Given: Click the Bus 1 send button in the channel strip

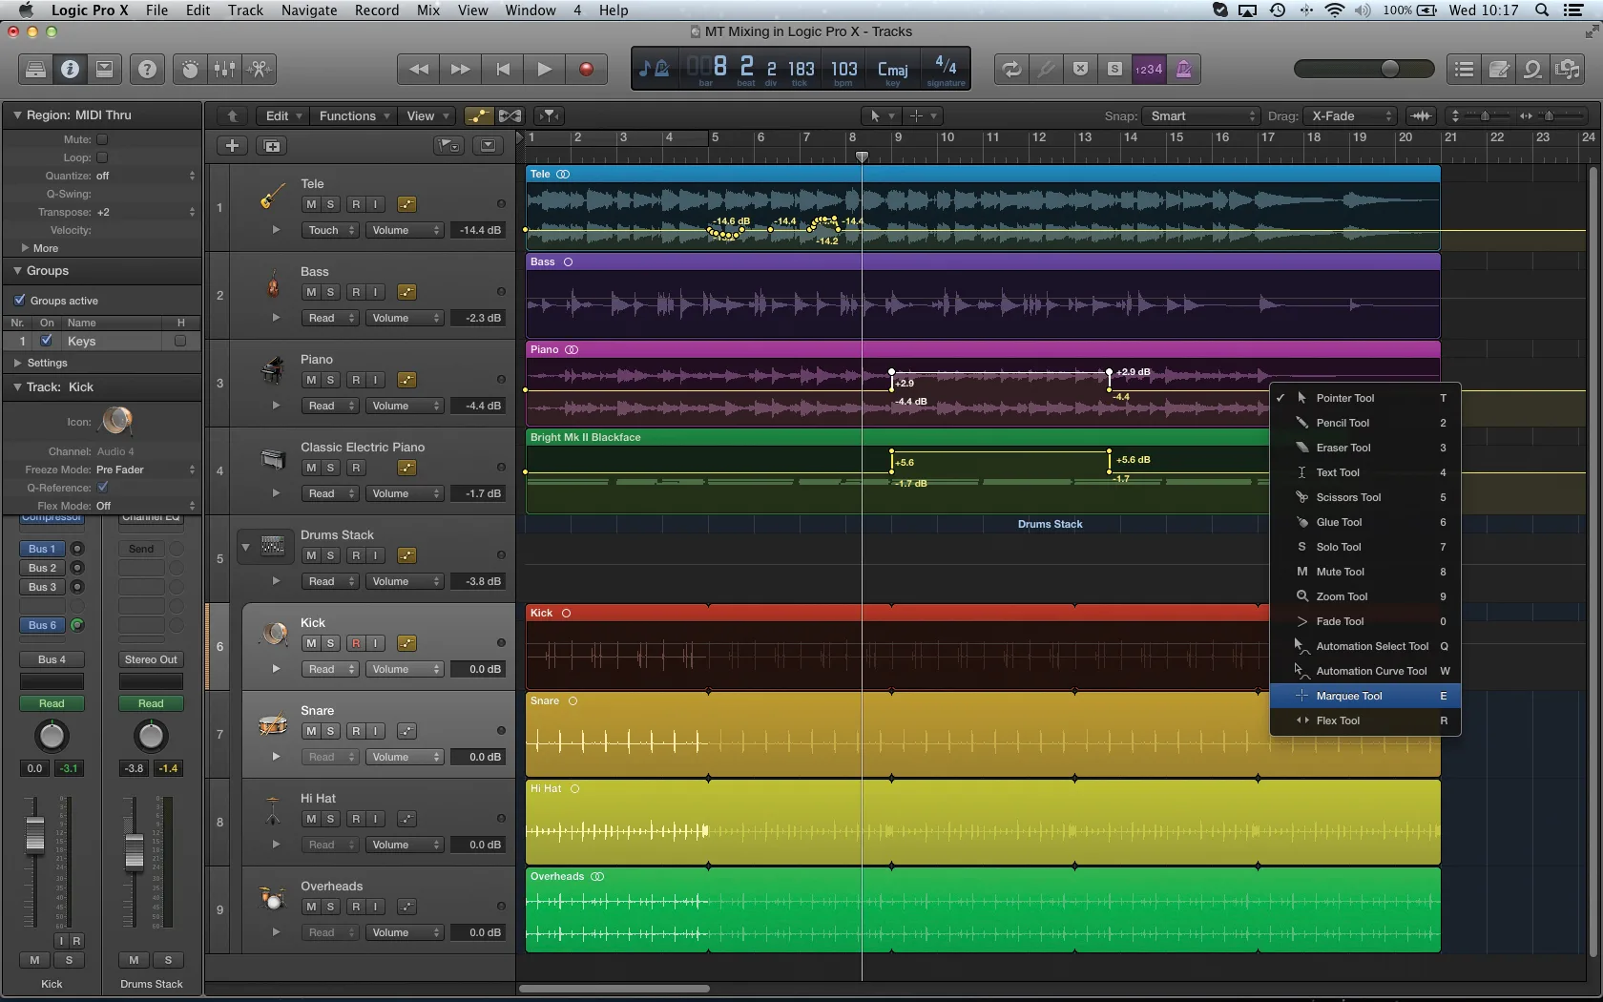Looking at the screenshot, I should pyautogui.click(x=40, y=549).
